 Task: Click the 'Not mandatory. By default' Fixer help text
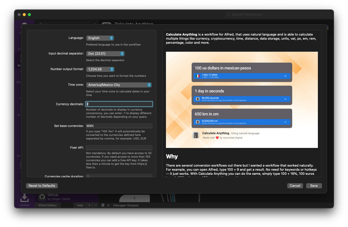[x=119, y=160]
